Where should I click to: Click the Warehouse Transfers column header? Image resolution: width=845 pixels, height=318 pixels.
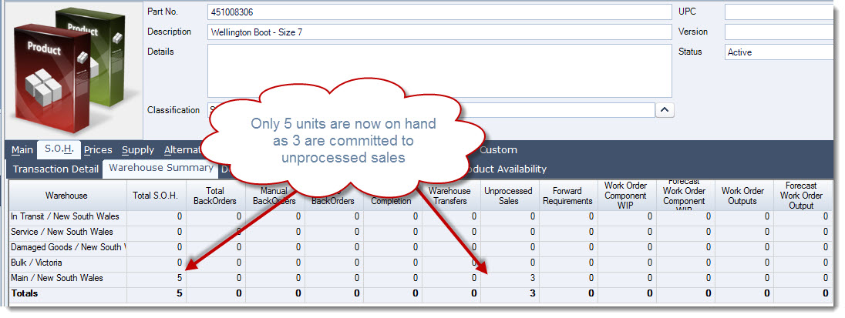(x=449, y=196)
